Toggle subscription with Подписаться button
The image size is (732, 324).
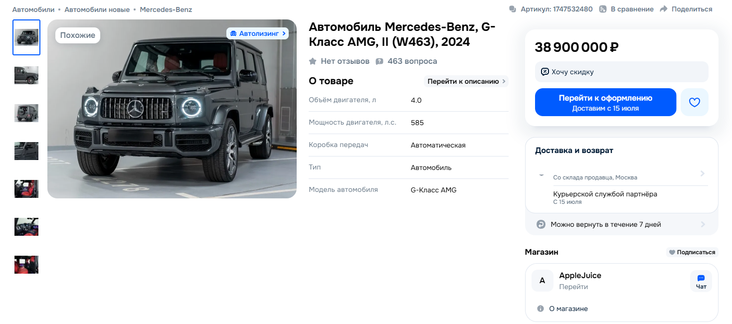point(692,252)
